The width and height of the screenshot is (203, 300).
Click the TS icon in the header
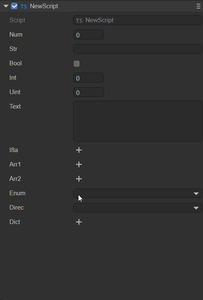24,7
